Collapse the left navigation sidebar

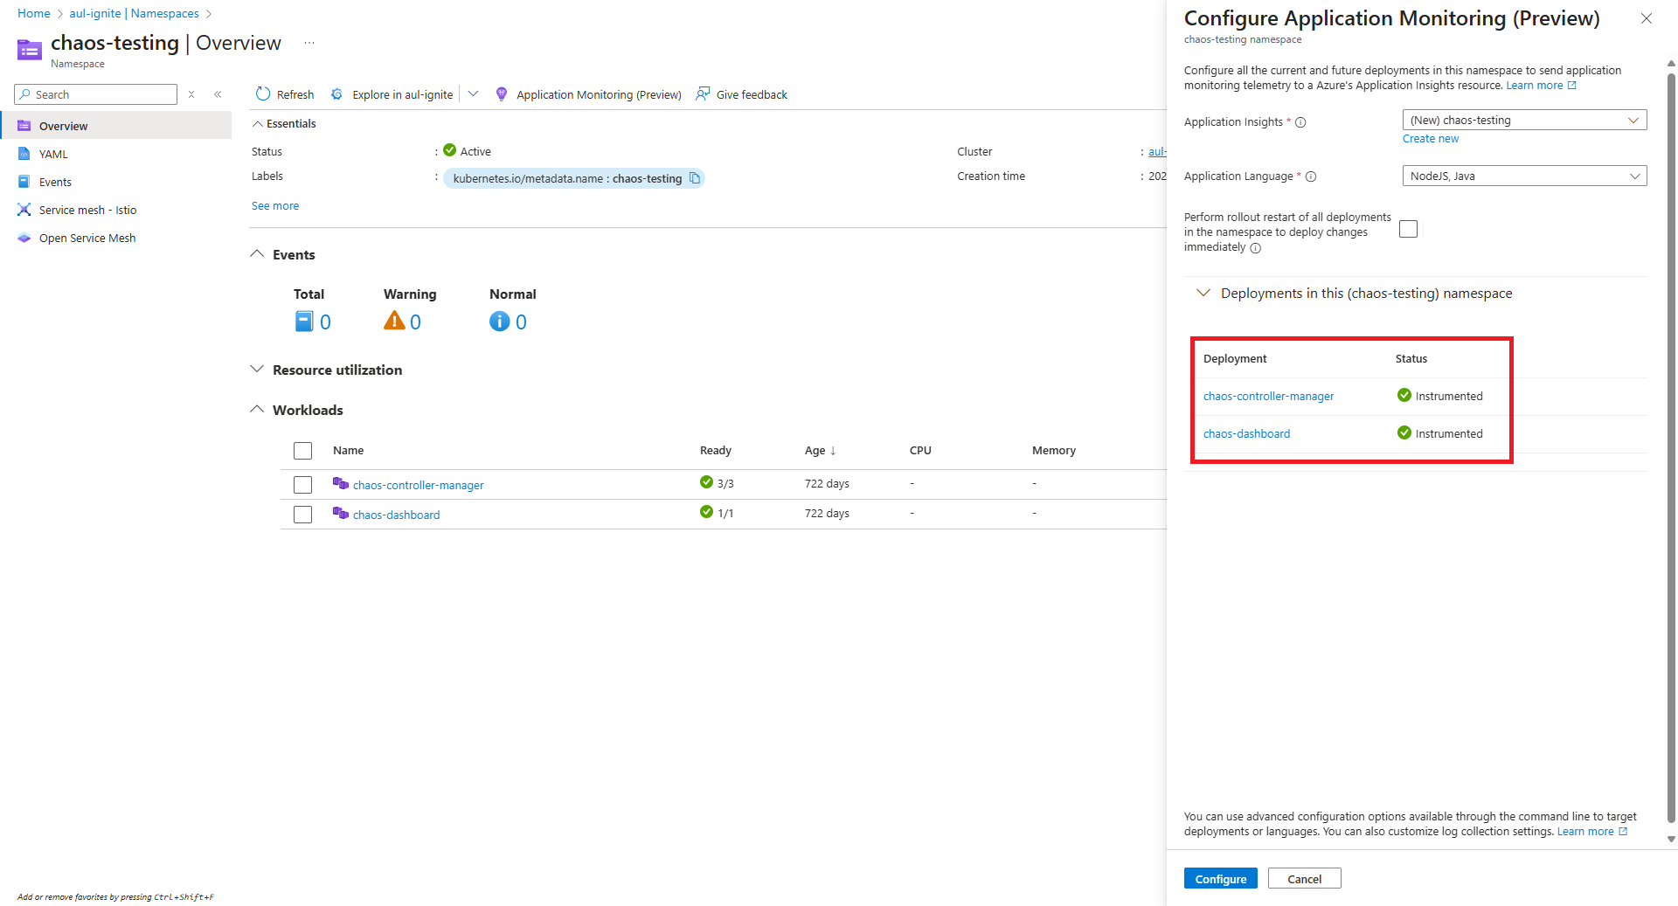(x=218, y=94)
